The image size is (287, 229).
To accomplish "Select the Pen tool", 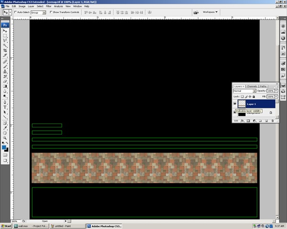I will pos(5,102).
